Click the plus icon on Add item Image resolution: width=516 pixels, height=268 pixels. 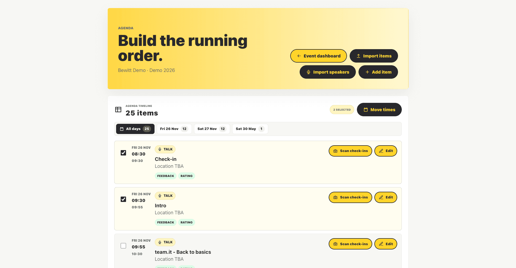point(367,72)
